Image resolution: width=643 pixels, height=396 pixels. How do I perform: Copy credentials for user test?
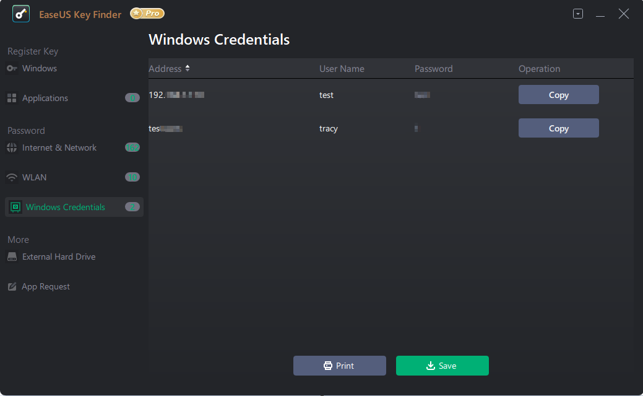click(x=558, y=94)
